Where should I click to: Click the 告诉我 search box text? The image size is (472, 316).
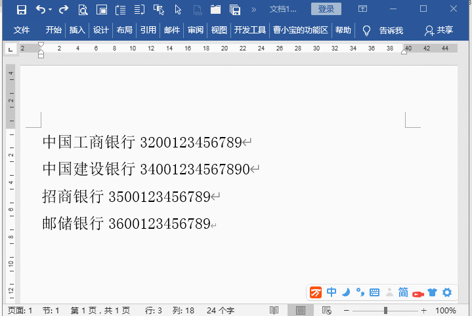coord(391,30)
